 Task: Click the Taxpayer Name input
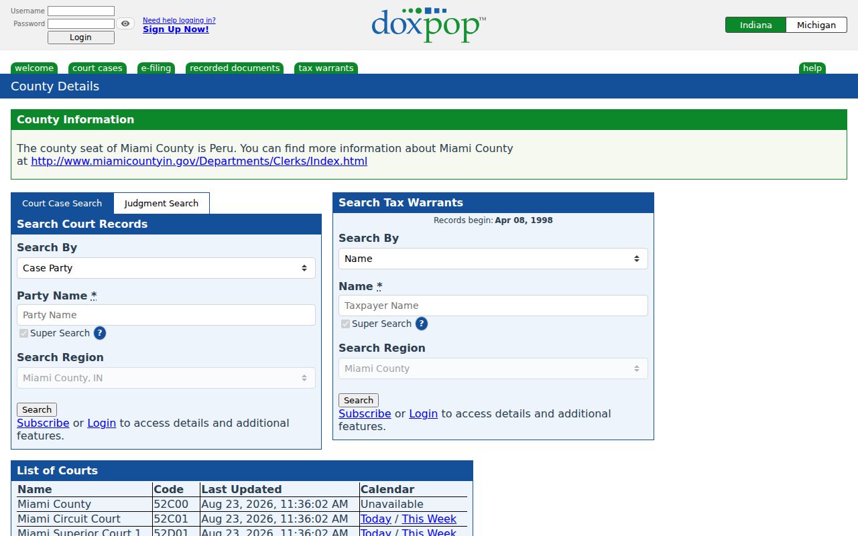[x=493, y=306]
